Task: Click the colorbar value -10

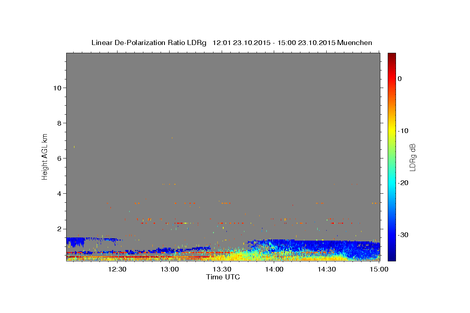Action: [403, 131]
